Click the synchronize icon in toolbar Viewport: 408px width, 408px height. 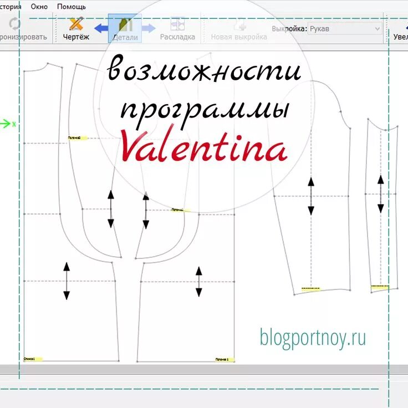14,24
